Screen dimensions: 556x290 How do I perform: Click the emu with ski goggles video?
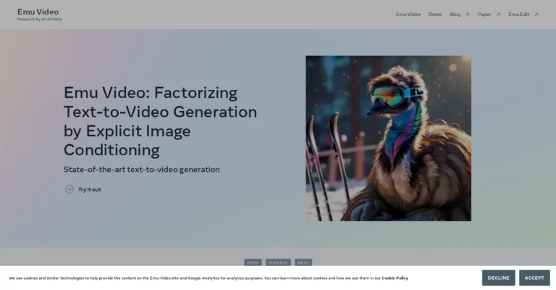pos(388,138)
